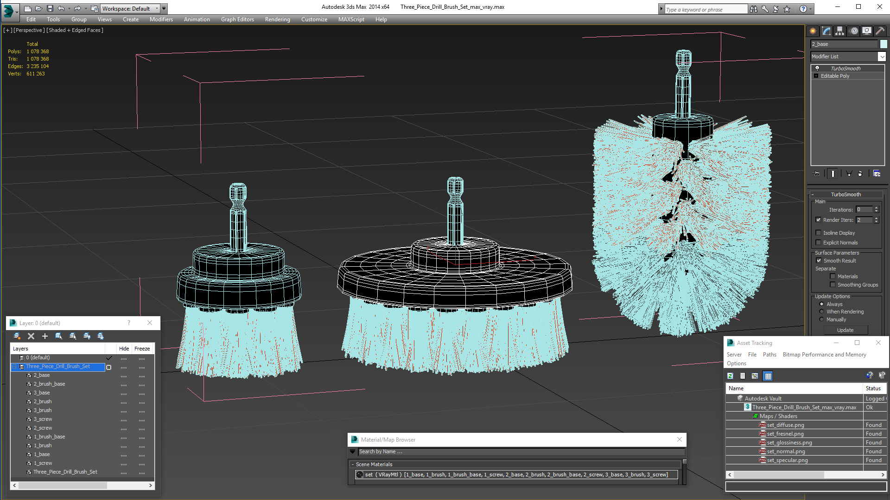Image resolution: width=890 pixels, height=500 pixels.
Task: Enable the Isoline Display checkbox
Action: pos(819,233)
